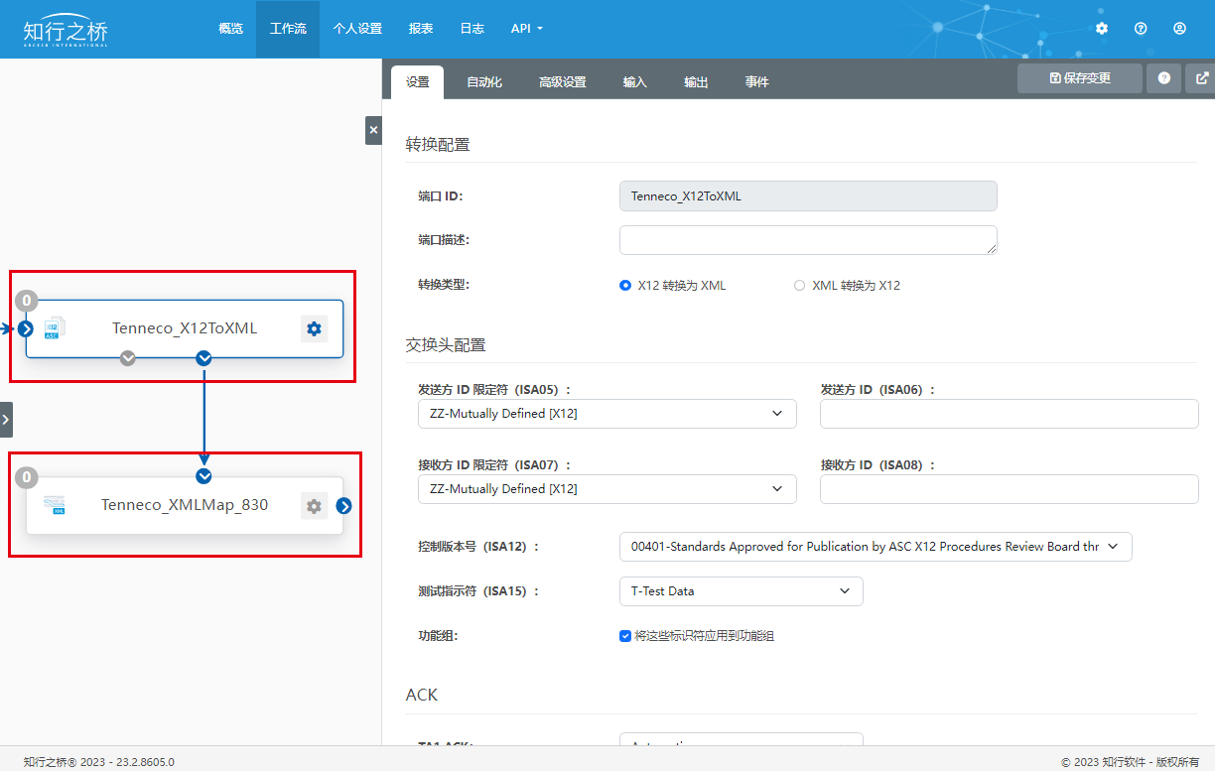The image size is (1215, 771).
Task: Open the Tenneco_X12ToXML connector settings gear
Action: coord(314,328)
